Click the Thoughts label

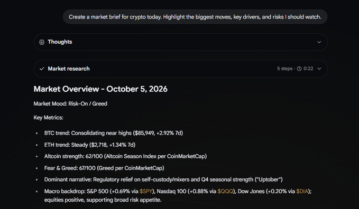(x=60, y=42)
